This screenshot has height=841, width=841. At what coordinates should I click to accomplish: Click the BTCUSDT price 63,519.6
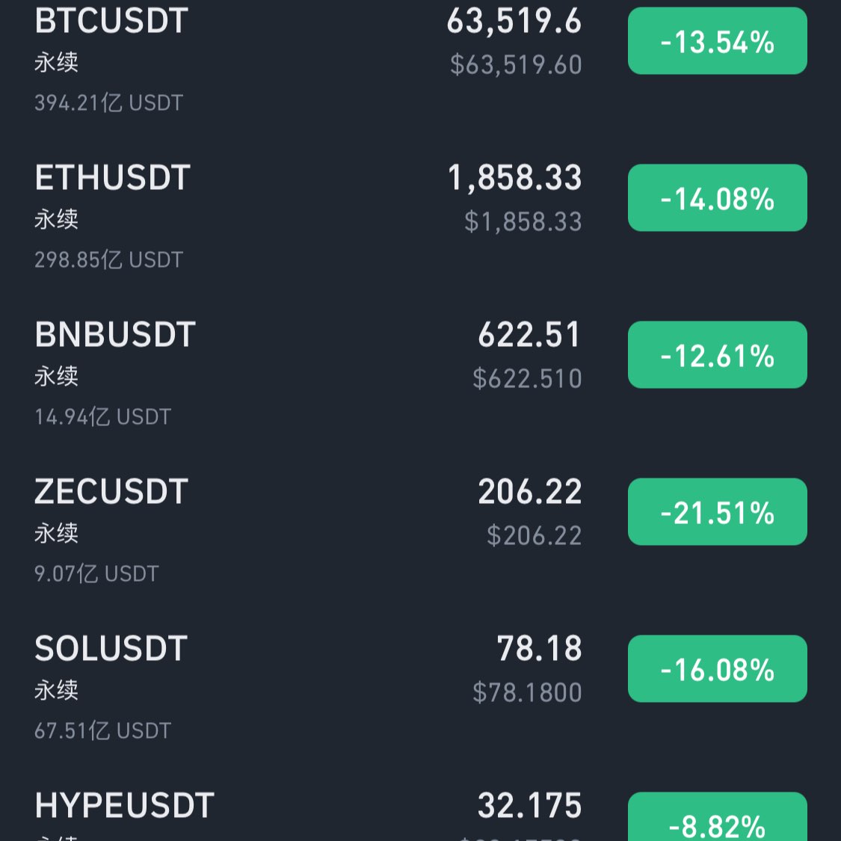[514, 21]
